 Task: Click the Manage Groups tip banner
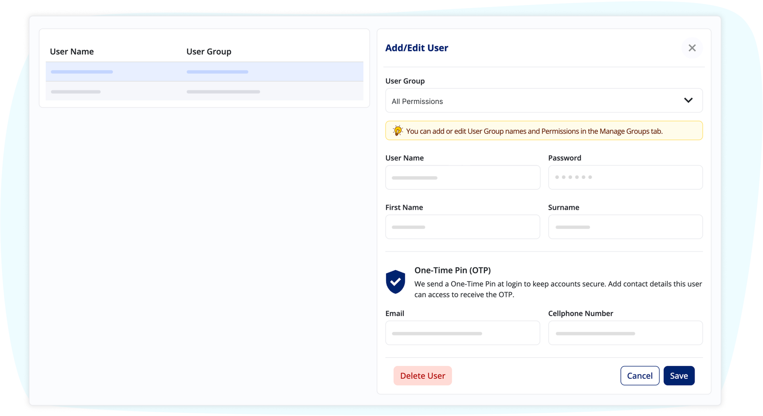(x=544, y=131)
